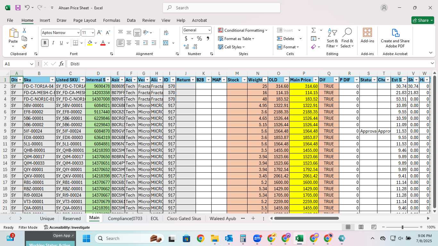Switch to the Cisco Gated Skus sheet
Viewport: 438px width, 246px height.
pos(184,218)
